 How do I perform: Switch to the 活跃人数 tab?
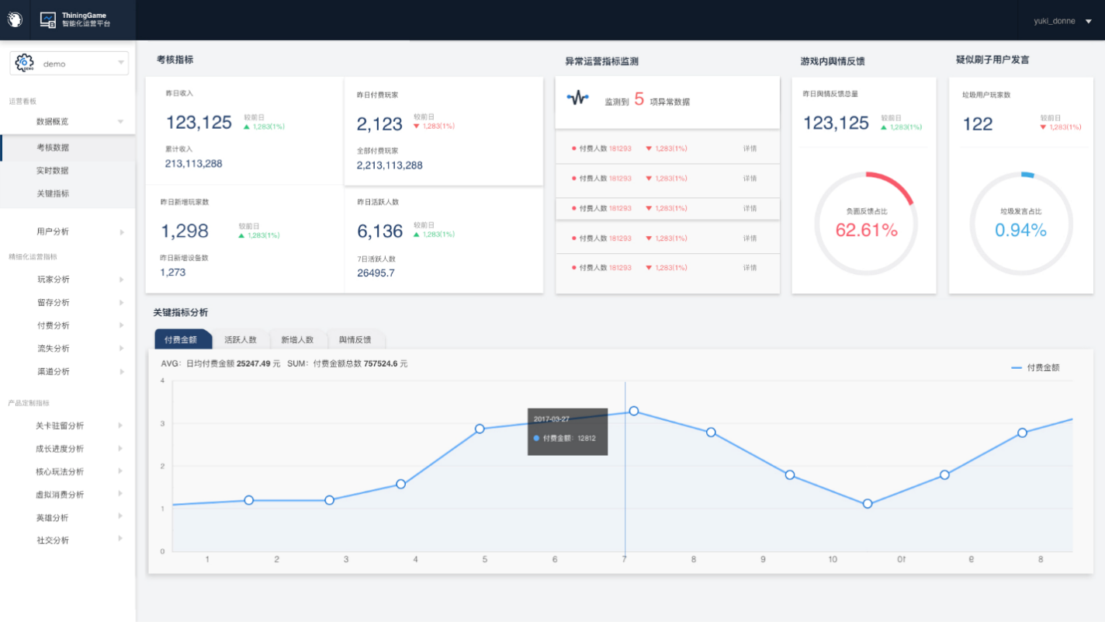point(241,339)
